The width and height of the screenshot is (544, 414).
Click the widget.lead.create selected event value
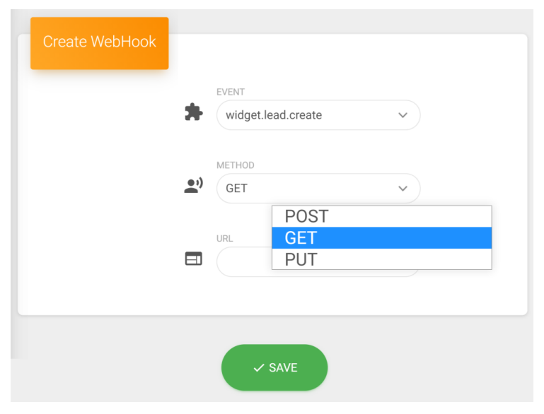click(x=274, y=115)
